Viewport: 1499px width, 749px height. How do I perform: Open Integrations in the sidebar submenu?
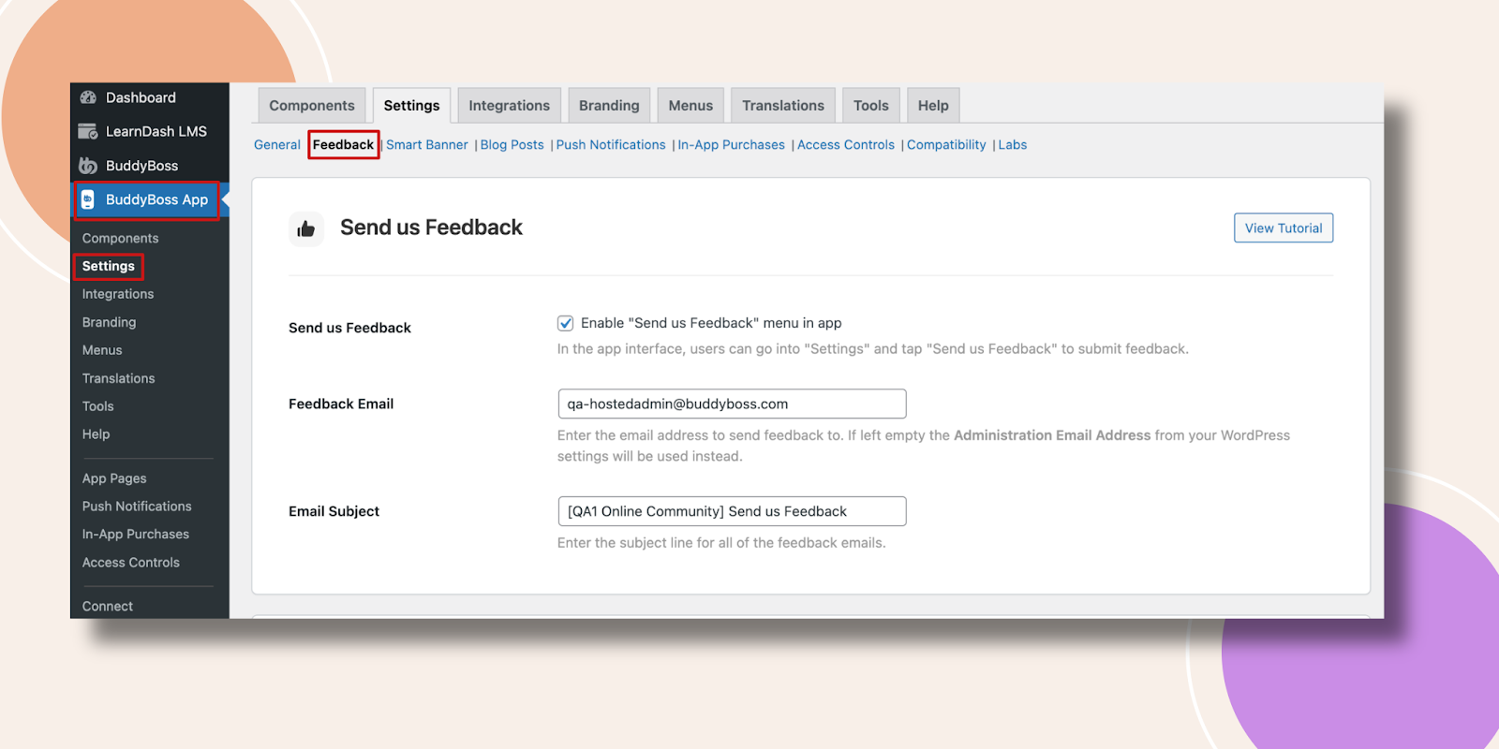[118, 295]
